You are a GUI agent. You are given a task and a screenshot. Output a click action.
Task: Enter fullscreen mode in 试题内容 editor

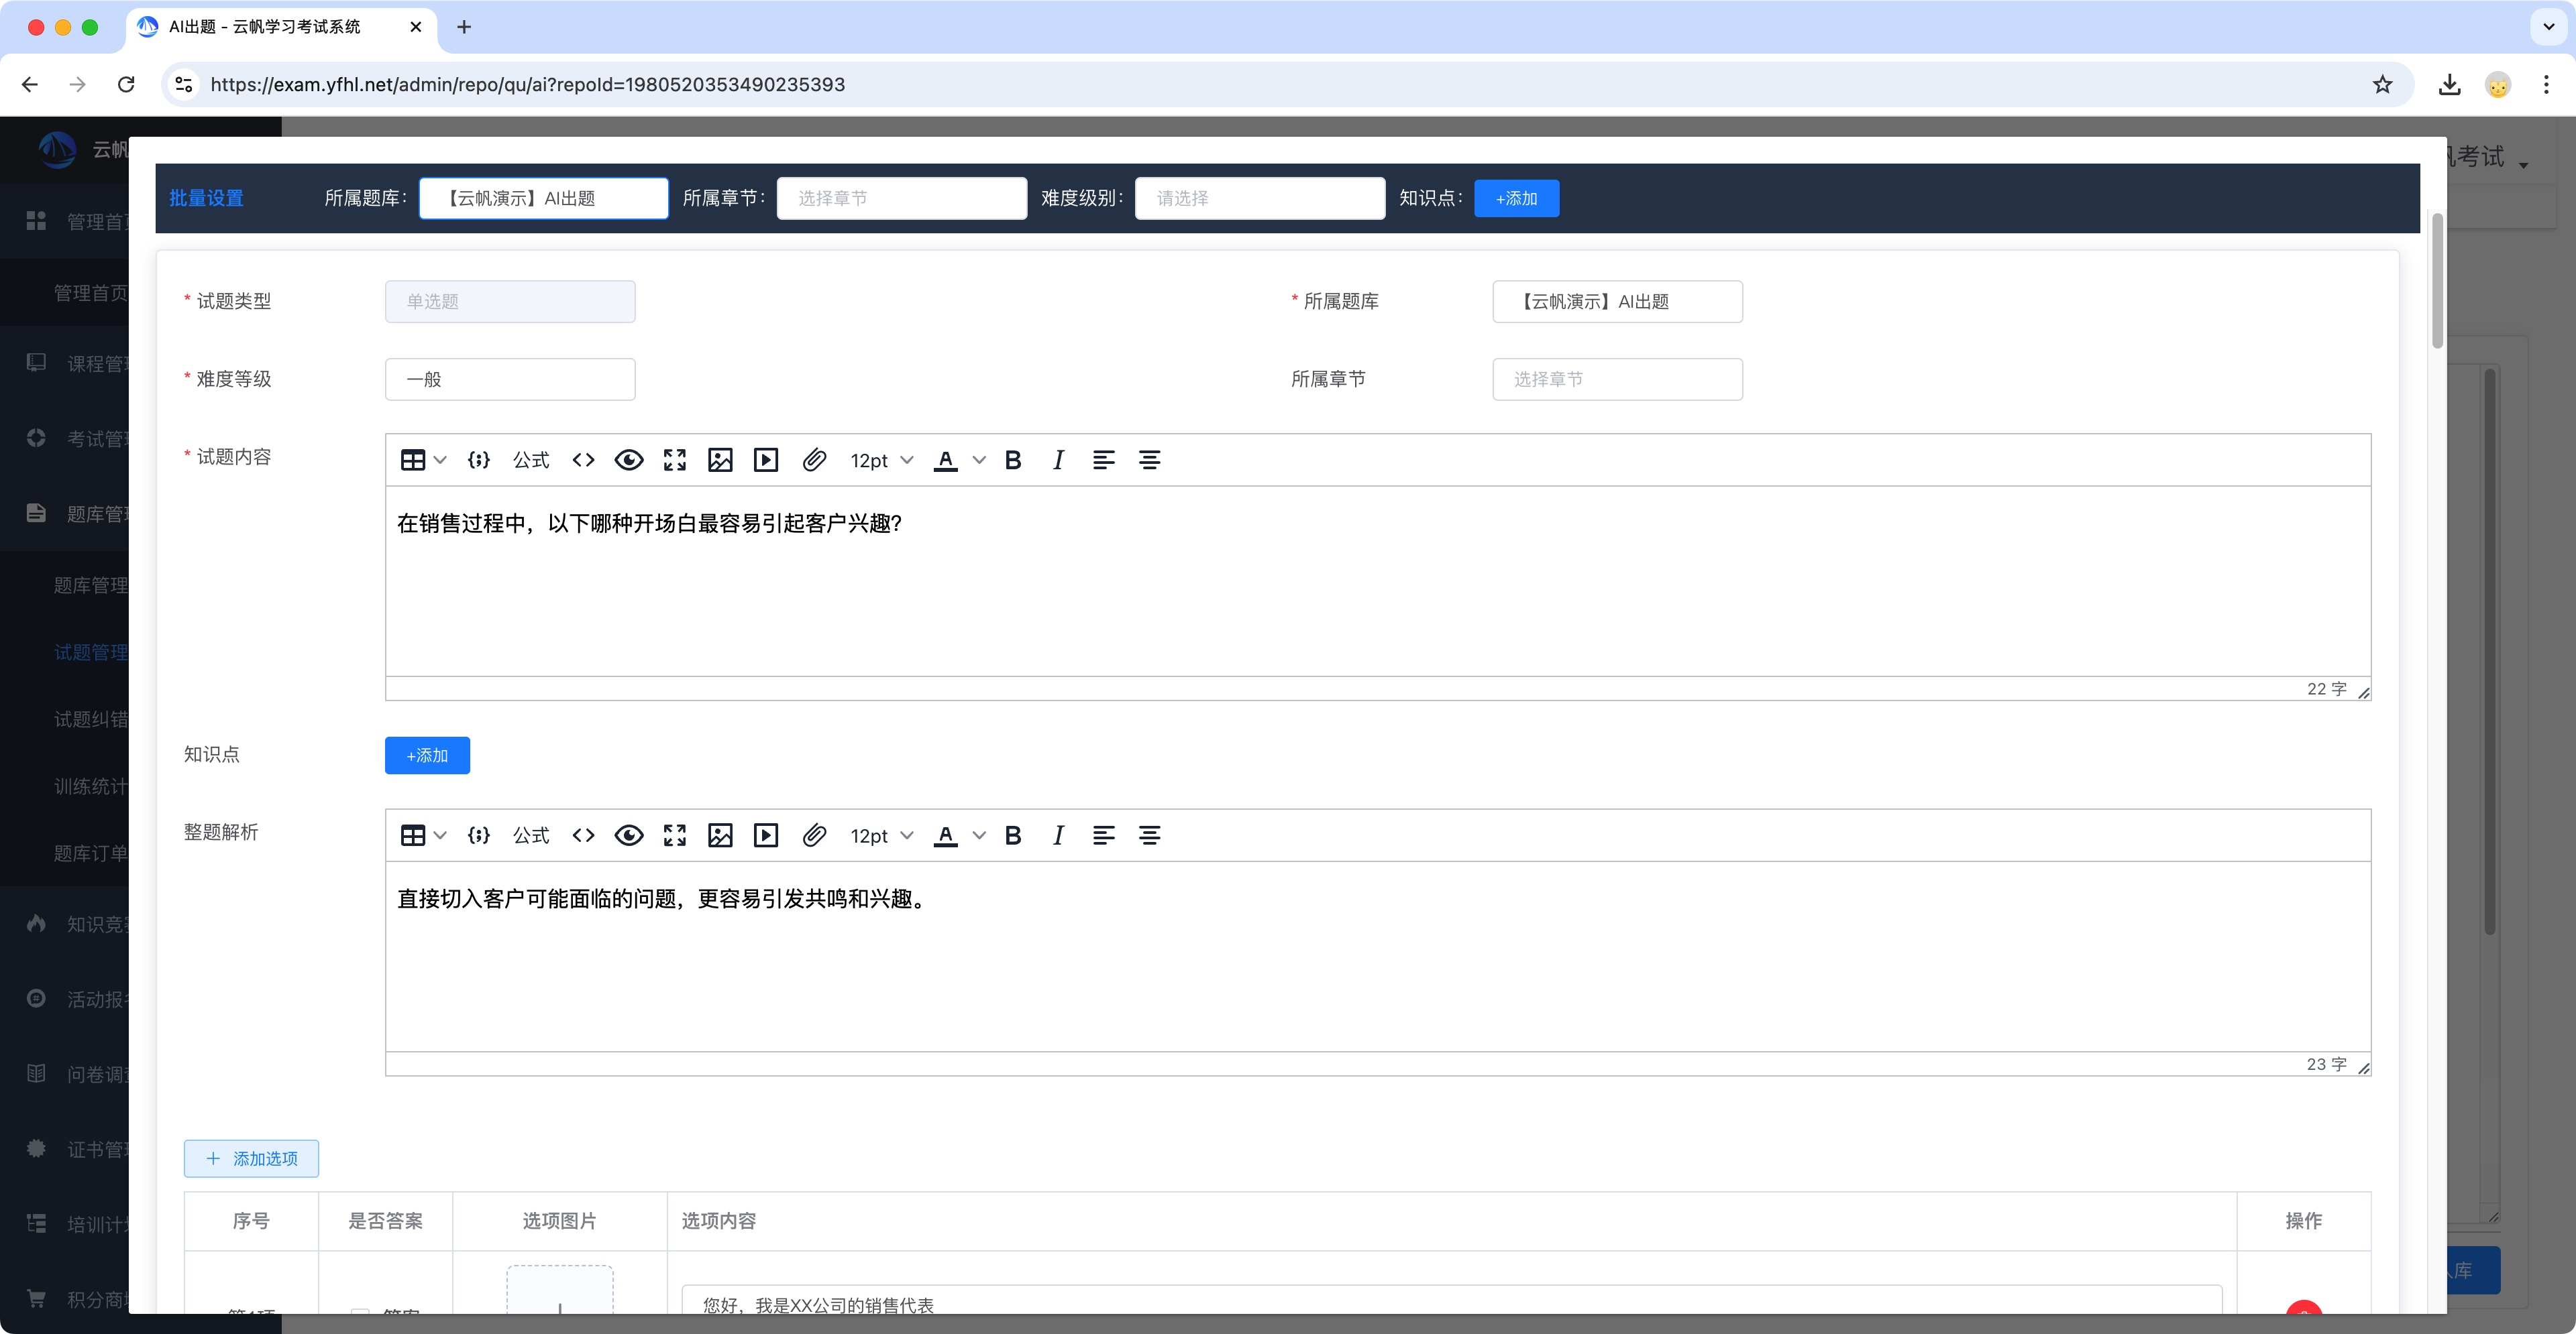tap(675, 460)
